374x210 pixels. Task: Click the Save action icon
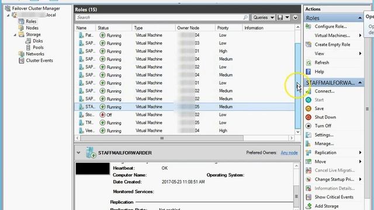coord(309,108)
